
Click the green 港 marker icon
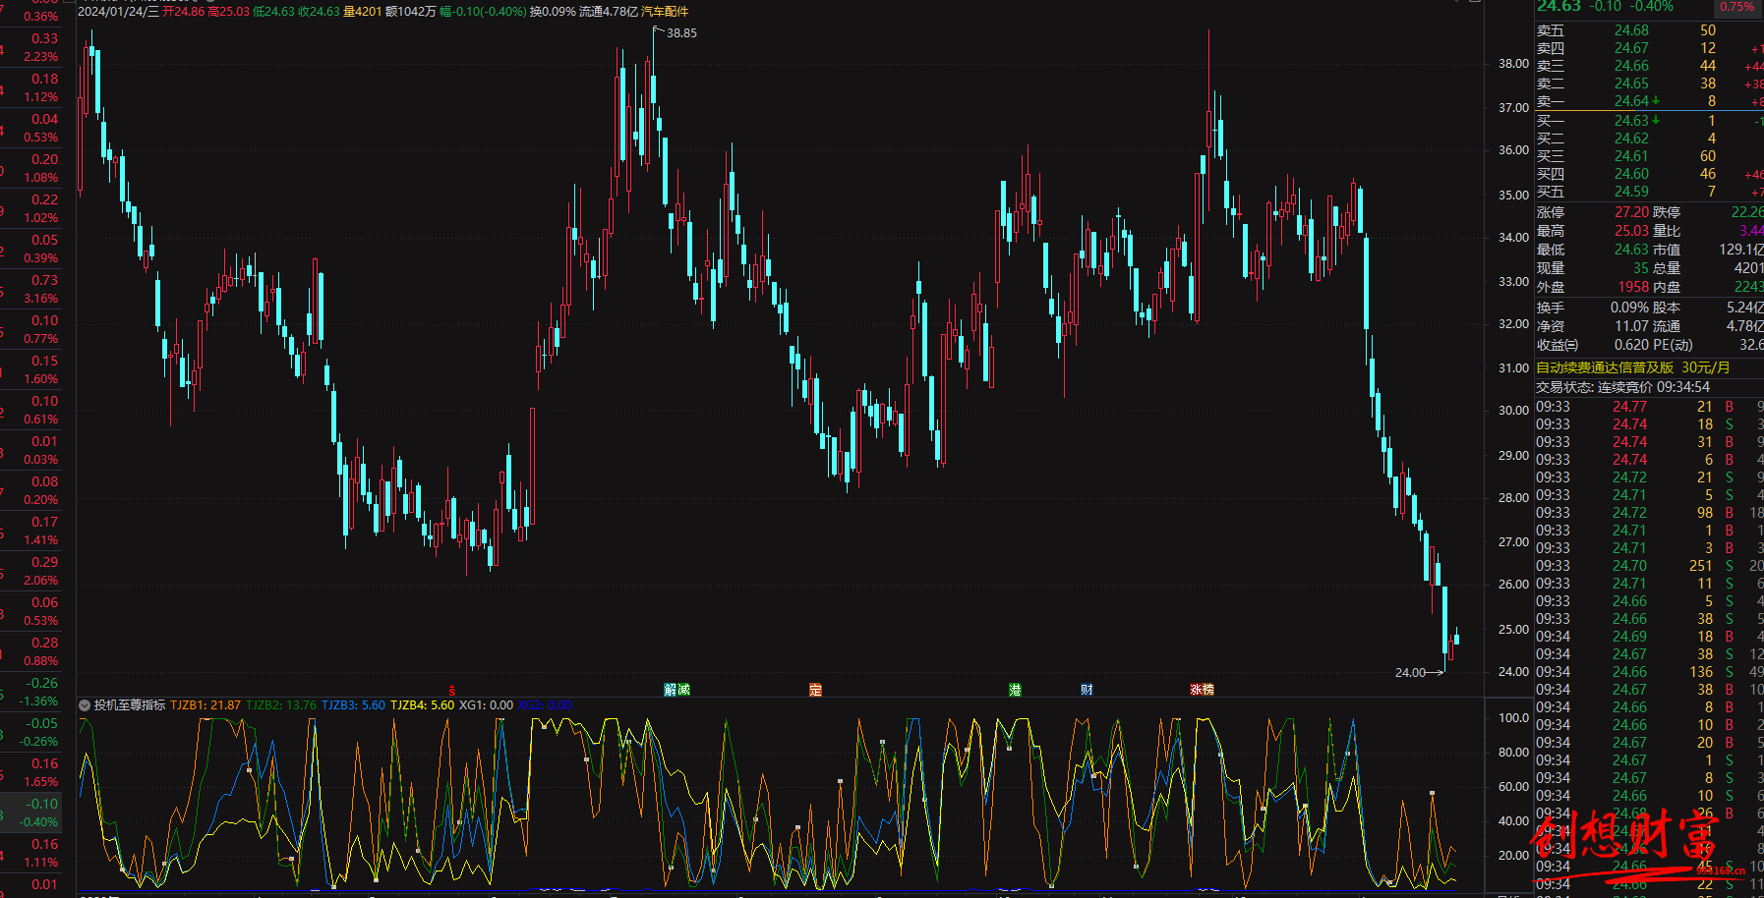(x=1015, y=690)
